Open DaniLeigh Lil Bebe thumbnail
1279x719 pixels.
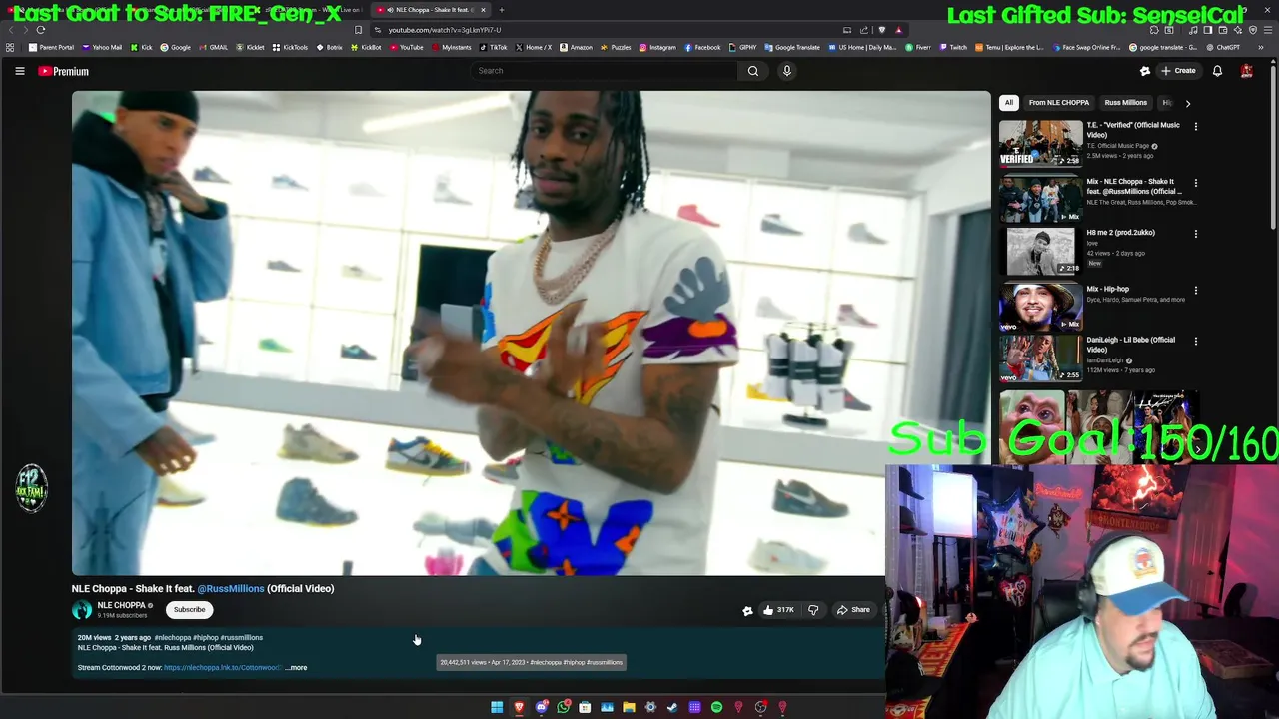tap(1041, 359)
